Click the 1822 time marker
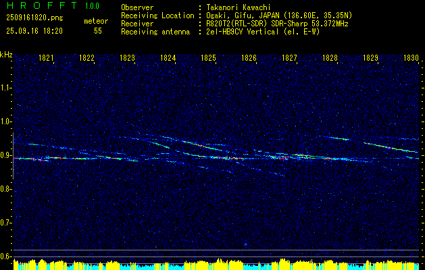 [x=86, y=57]
